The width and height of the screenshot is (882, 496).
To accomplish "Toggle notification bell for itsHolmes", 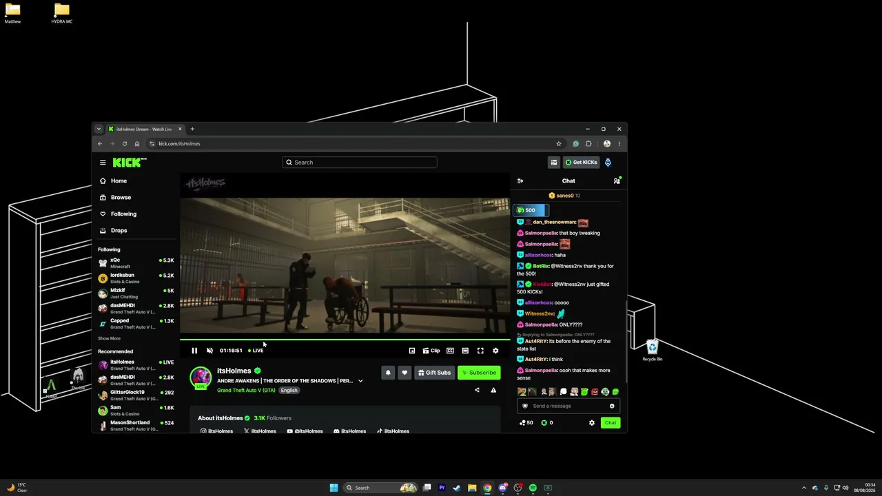I will point(388,373).
